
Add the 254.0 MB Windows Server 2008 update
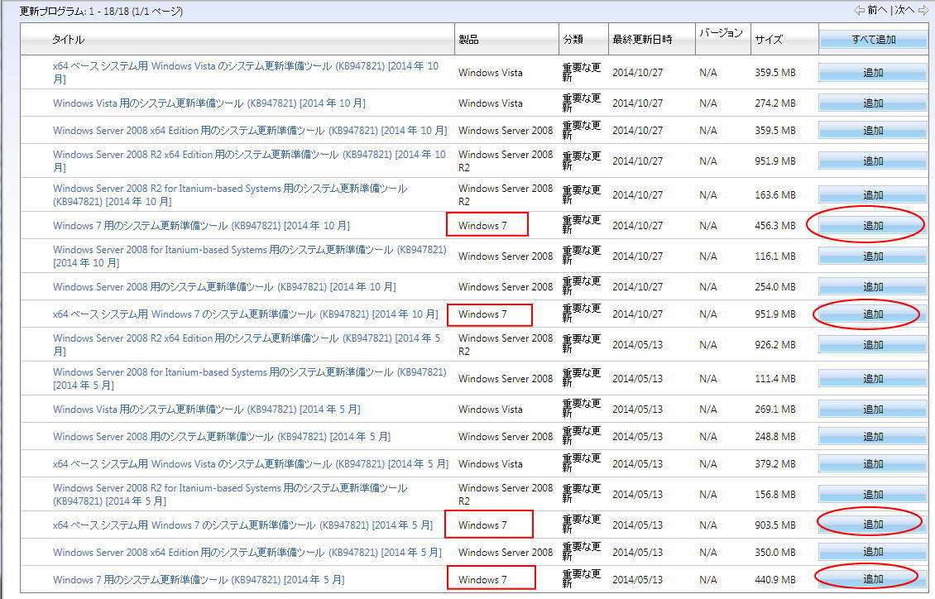pyautogui.click(x=873, y=287)
